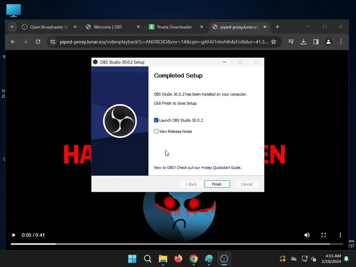Open Chrome downloads icon
Screen dimensions: 356x267
[303, 42]
